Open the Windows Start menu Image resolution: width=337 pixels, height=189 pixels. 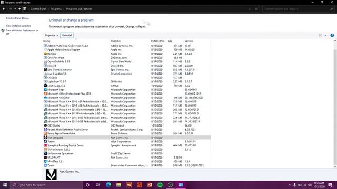tap(5, 185)
